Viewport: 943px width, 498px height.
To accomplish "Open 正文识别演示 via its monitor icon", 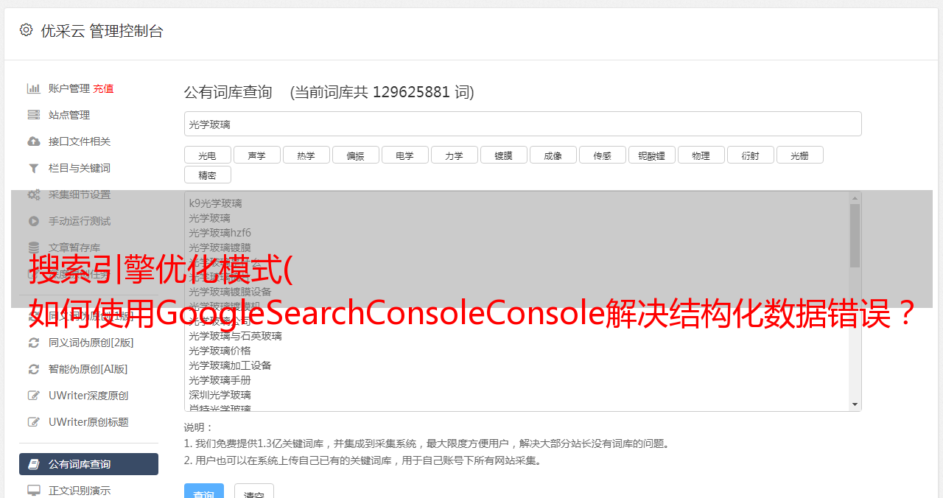I will click(34, 490).
